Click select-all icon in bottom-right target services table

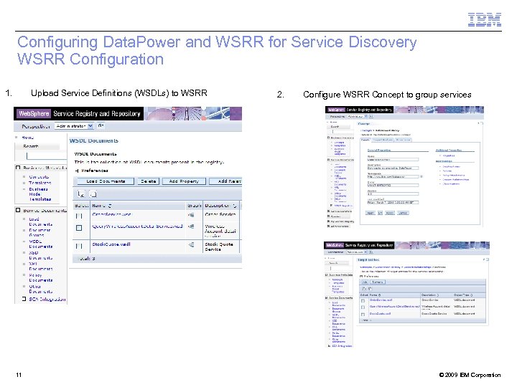click(364, 289)
